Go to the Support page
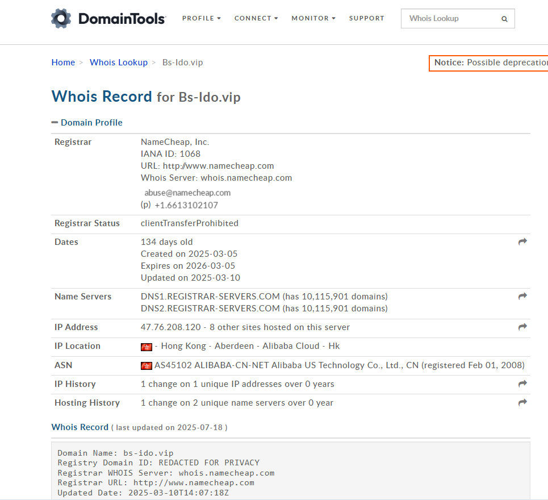548x500 pixels. (x=367, y=18)
